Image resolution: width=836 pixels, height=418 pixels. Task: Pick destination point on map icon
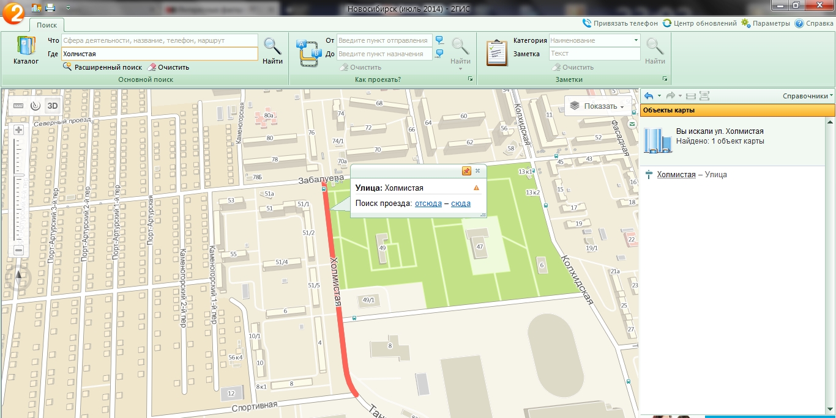pyautogui.click(x=439, y=54)
